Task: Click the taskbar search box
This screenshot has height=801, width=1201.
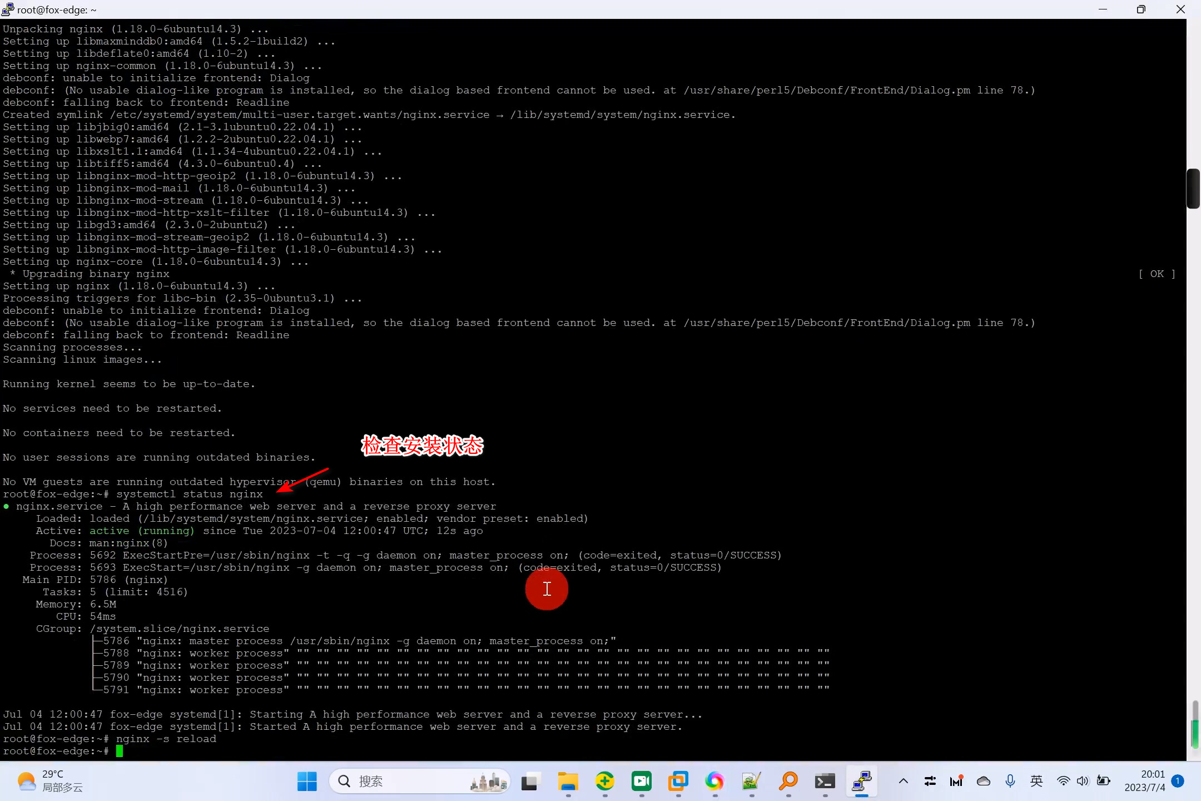Action: [x=420, y=782]
